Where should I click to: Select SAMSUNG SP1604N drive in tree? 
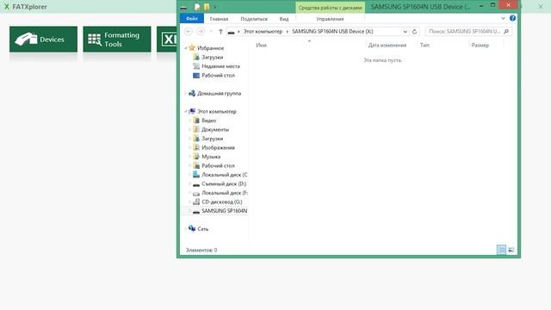pos(224,211)
